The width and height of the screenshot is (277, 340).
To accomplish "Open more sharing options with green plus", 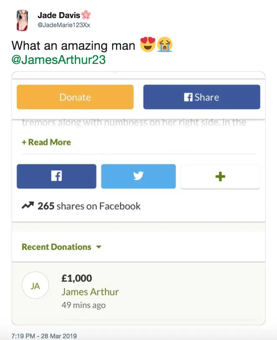I will point(220,177).
